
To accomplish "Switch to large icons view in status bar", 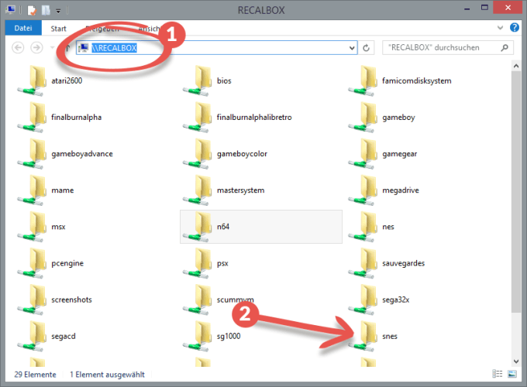I will [x=511, y=374].
